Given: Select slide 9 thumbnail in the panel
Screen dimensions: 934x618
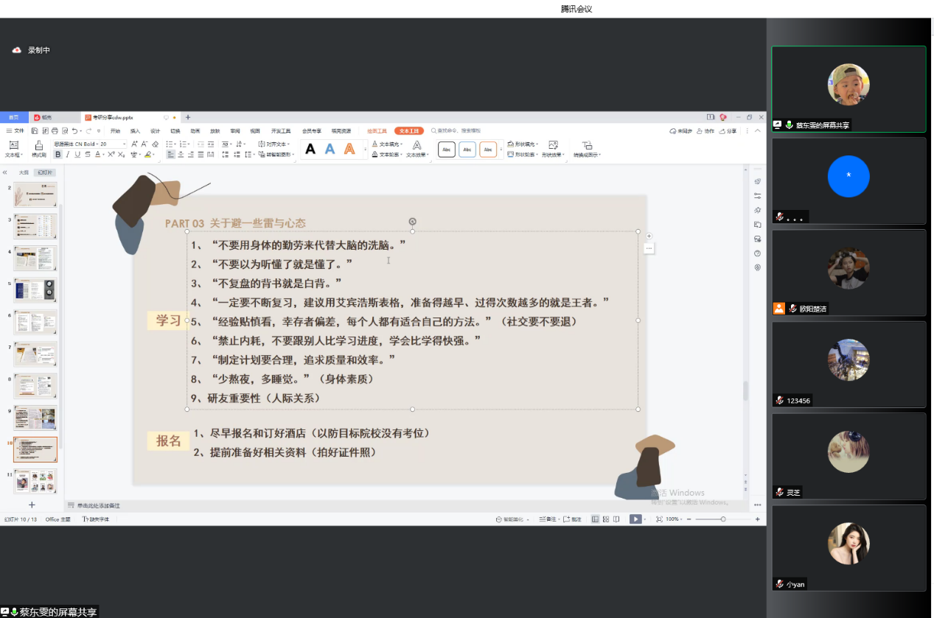Looking at the screenshot, I should coord(35,418).
